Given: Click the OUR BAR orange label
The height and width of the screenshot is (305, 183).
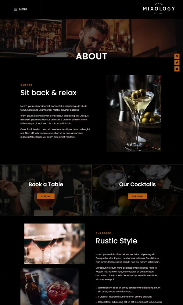Looking at the screenshot, I should coord(26,85).
